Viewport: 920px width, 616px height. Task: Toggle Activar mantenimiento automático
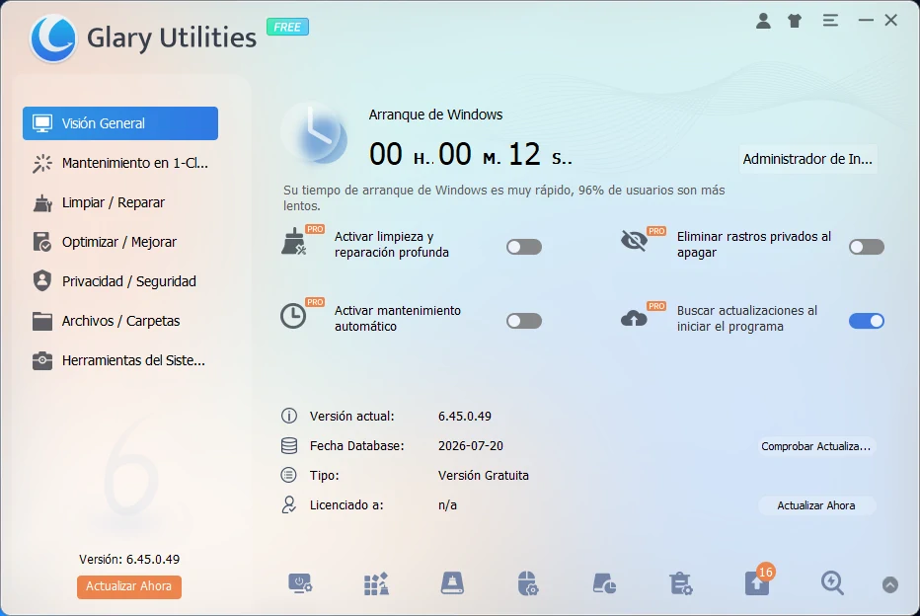(524, 321)
